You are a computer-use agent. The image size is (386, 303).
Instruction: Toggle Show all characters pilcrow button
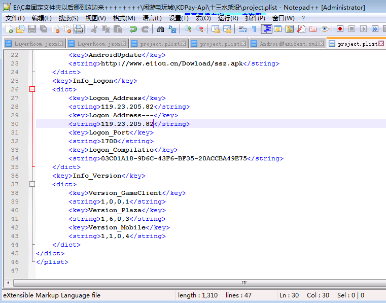[254, 29]
